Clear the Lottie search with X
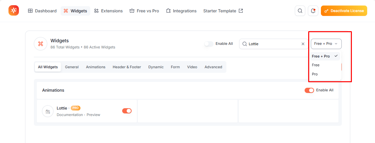The height and width of the screenshot is (143, 375). pos(303,44)
